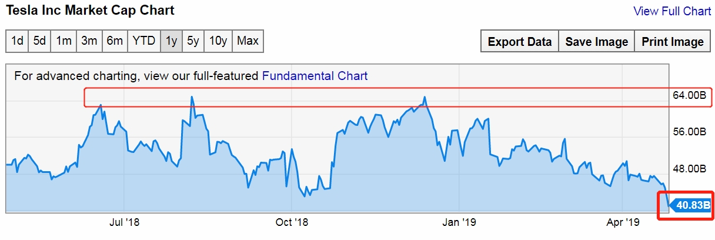Open the Fundamental Chart link
Image resolution: width=715 pixels, height=240 pixels.
tap(315, 76)
